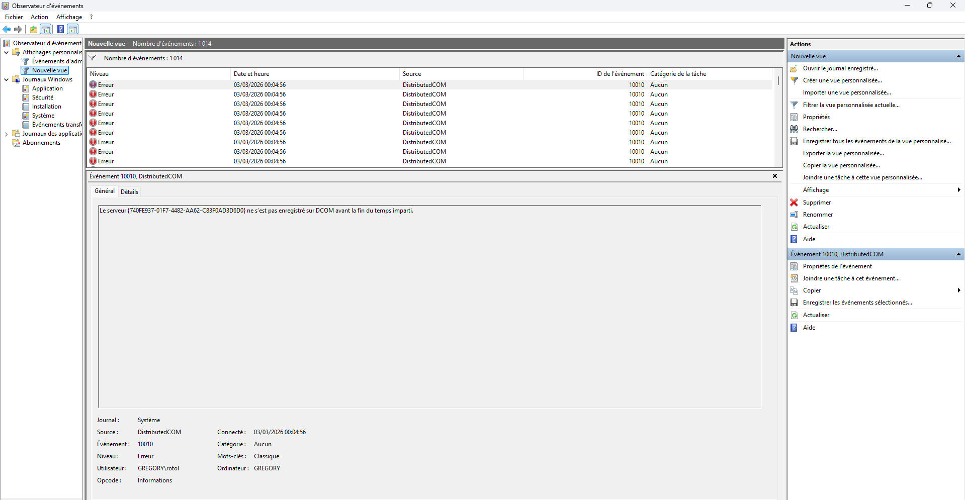Viewport: 965px width, 500px height.
Task: Collapse the Nouvelle vue actions section arrow
Action: point(958,56)
